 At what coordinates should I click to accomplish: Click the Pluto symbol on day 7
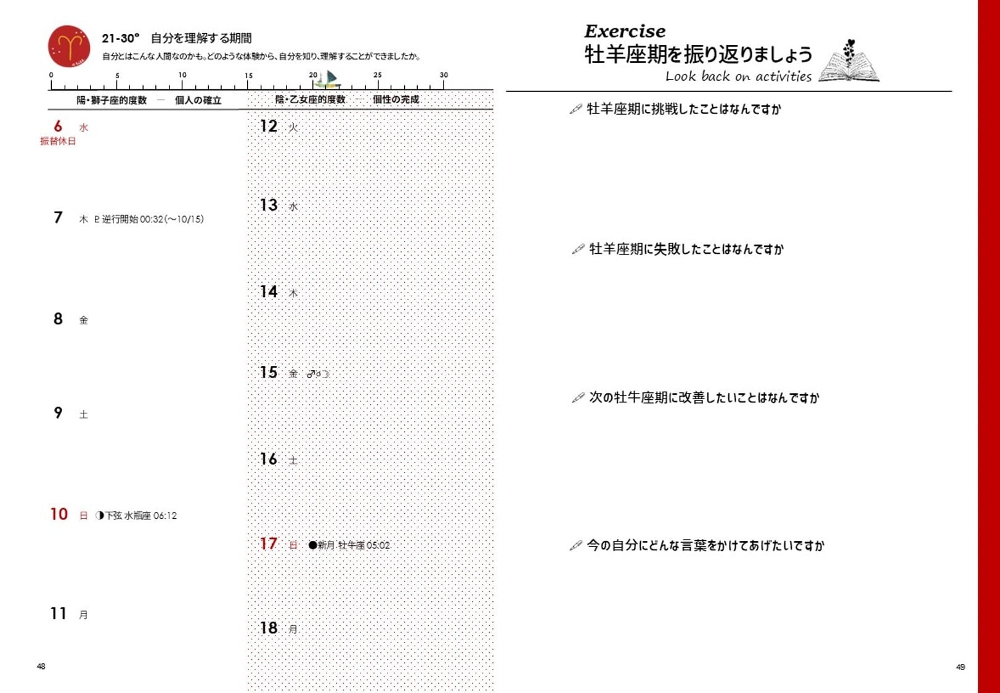[x=97, y=219]
